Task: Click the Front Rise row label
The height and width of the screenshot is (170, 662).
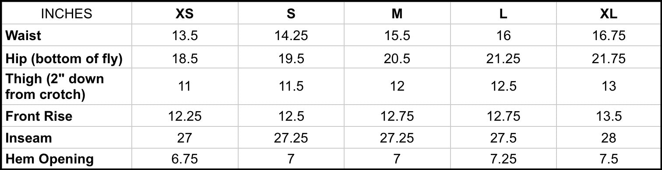Action: (39, 116)
